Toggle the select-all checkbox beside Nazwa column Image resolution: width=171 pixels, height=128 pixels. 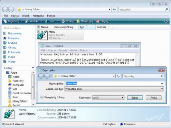38,27
